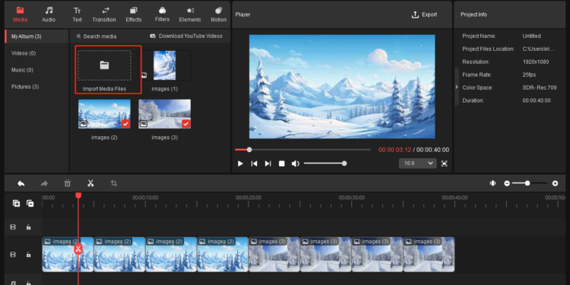Mute the player volume speaker icon
The image size is (570, 285).
tap(295, 163)
